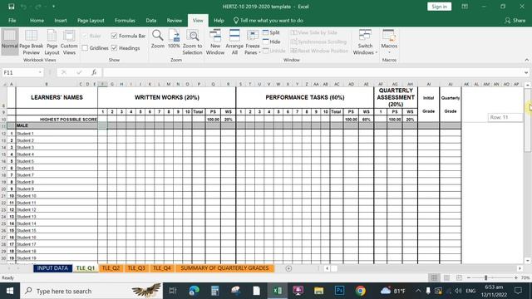This screenshot has height=299, width=532.
Task: Open the Zoom dialog
Action: (x=157, y=39)
